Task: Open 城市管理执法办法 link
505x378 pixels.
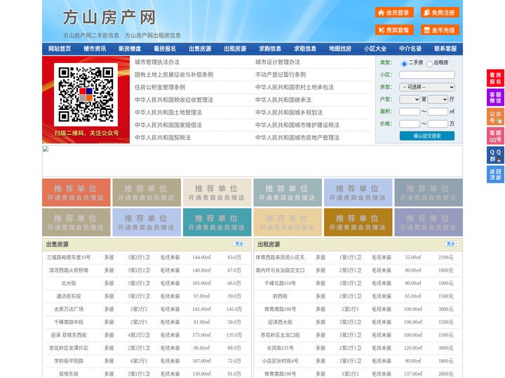Action: pyautogui.click(x=157, y=62)
